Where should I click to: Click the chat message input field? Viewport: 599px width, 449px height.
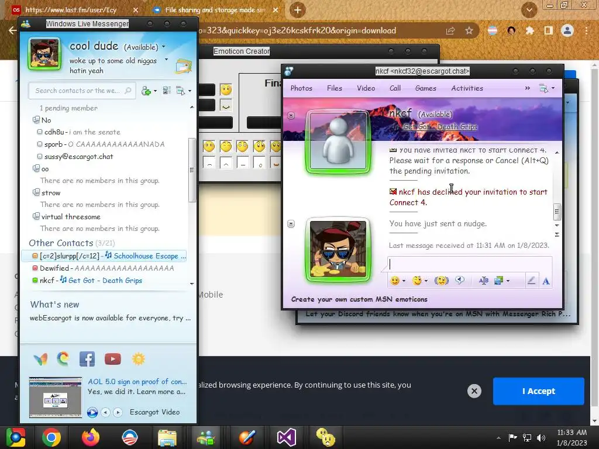point(470,264)
